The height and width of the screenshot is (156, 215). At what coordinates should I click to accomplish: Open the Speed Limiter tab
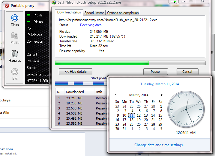tap(94, 13)
